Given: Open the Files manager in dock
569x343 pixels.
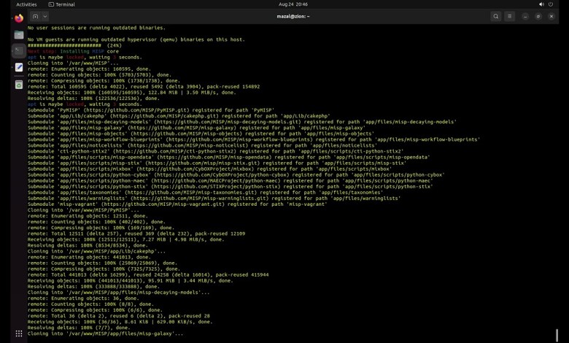Looking at the screenshot, I should tap(19, 35).
